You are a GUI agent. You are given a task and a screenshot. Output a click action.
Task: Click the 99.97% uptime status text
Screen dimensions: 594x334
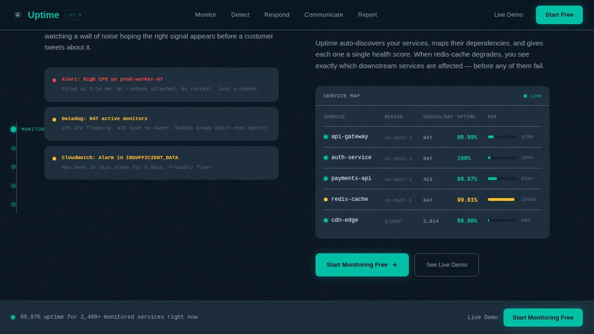pyautogui.click(x=109, y=317)
